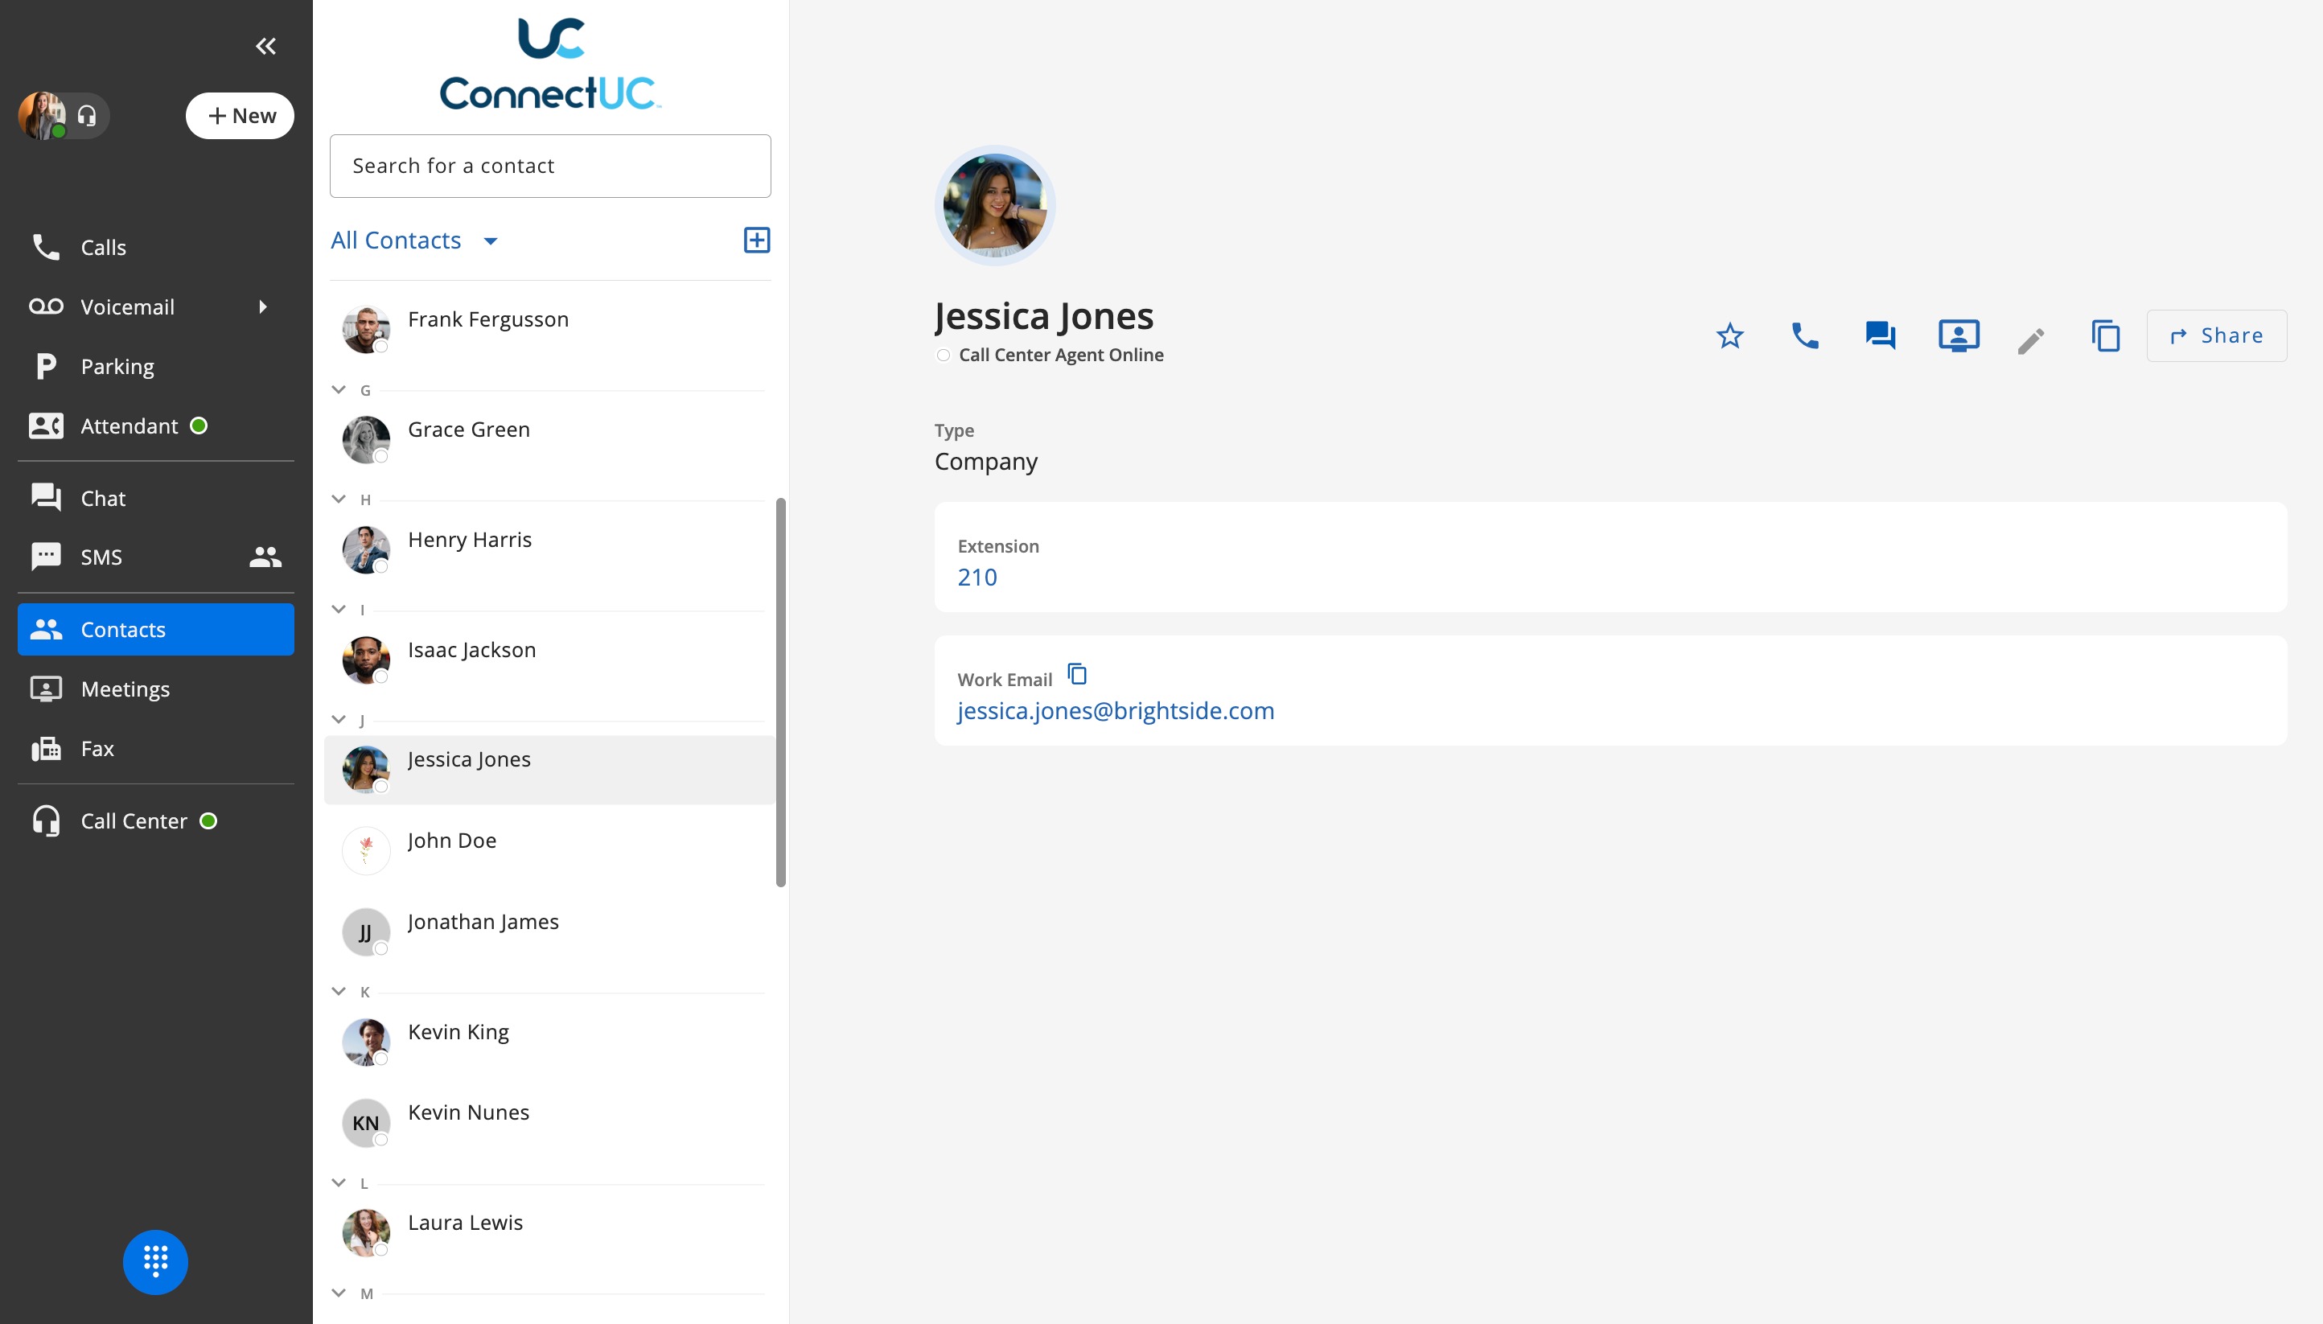The width and height of the screenshot is (2323, 1324).
Task: Collapse the J contacts section
Action: coord(339,719)
